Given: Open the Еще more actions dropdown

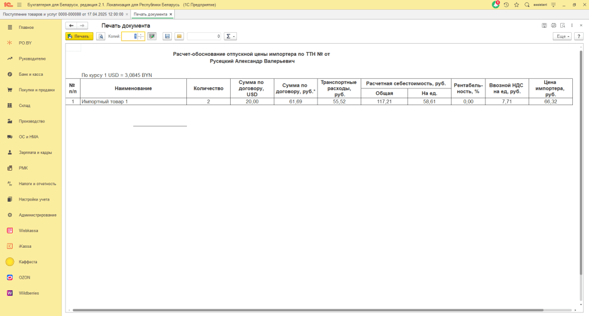Looking at the screenshot, I should click(563, 36).
